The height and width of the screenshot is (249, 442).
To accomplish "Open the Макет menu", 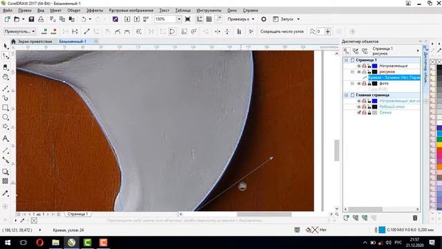I will click(55, 10).
